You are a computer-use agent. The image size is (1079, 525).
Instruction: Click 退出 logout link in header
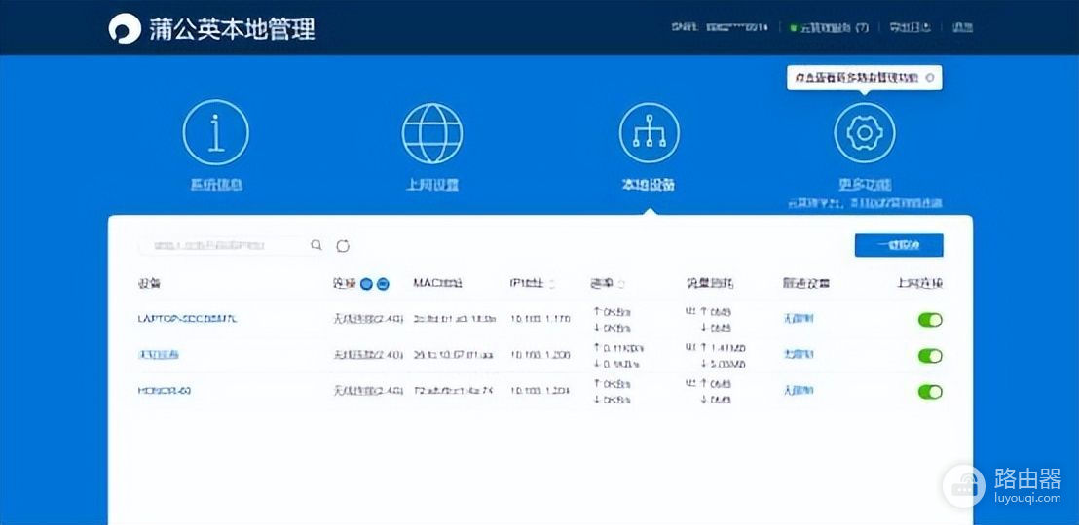(962, 27)
